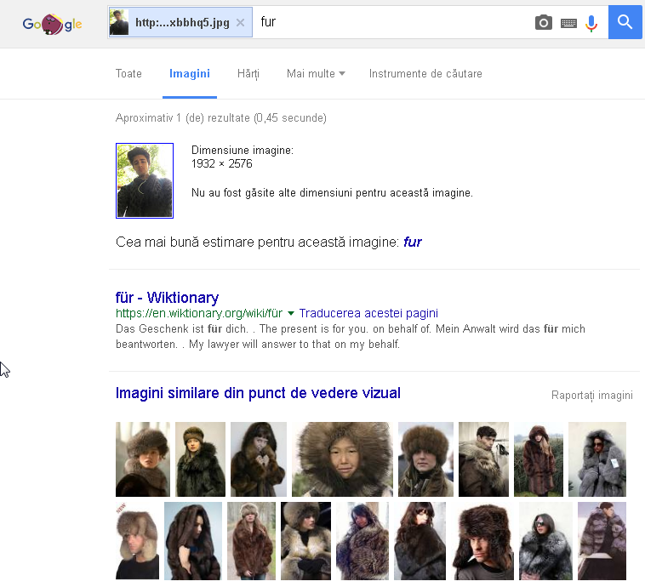Open first similar image, woman in fur hat
Image resolution: width=645 pixels, height=587 pixels.
pyautogui.click(x=143, y=459)
